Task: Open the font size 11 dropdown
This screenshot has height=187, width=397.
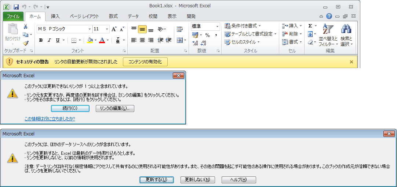Action: click(x=108, y=29)
